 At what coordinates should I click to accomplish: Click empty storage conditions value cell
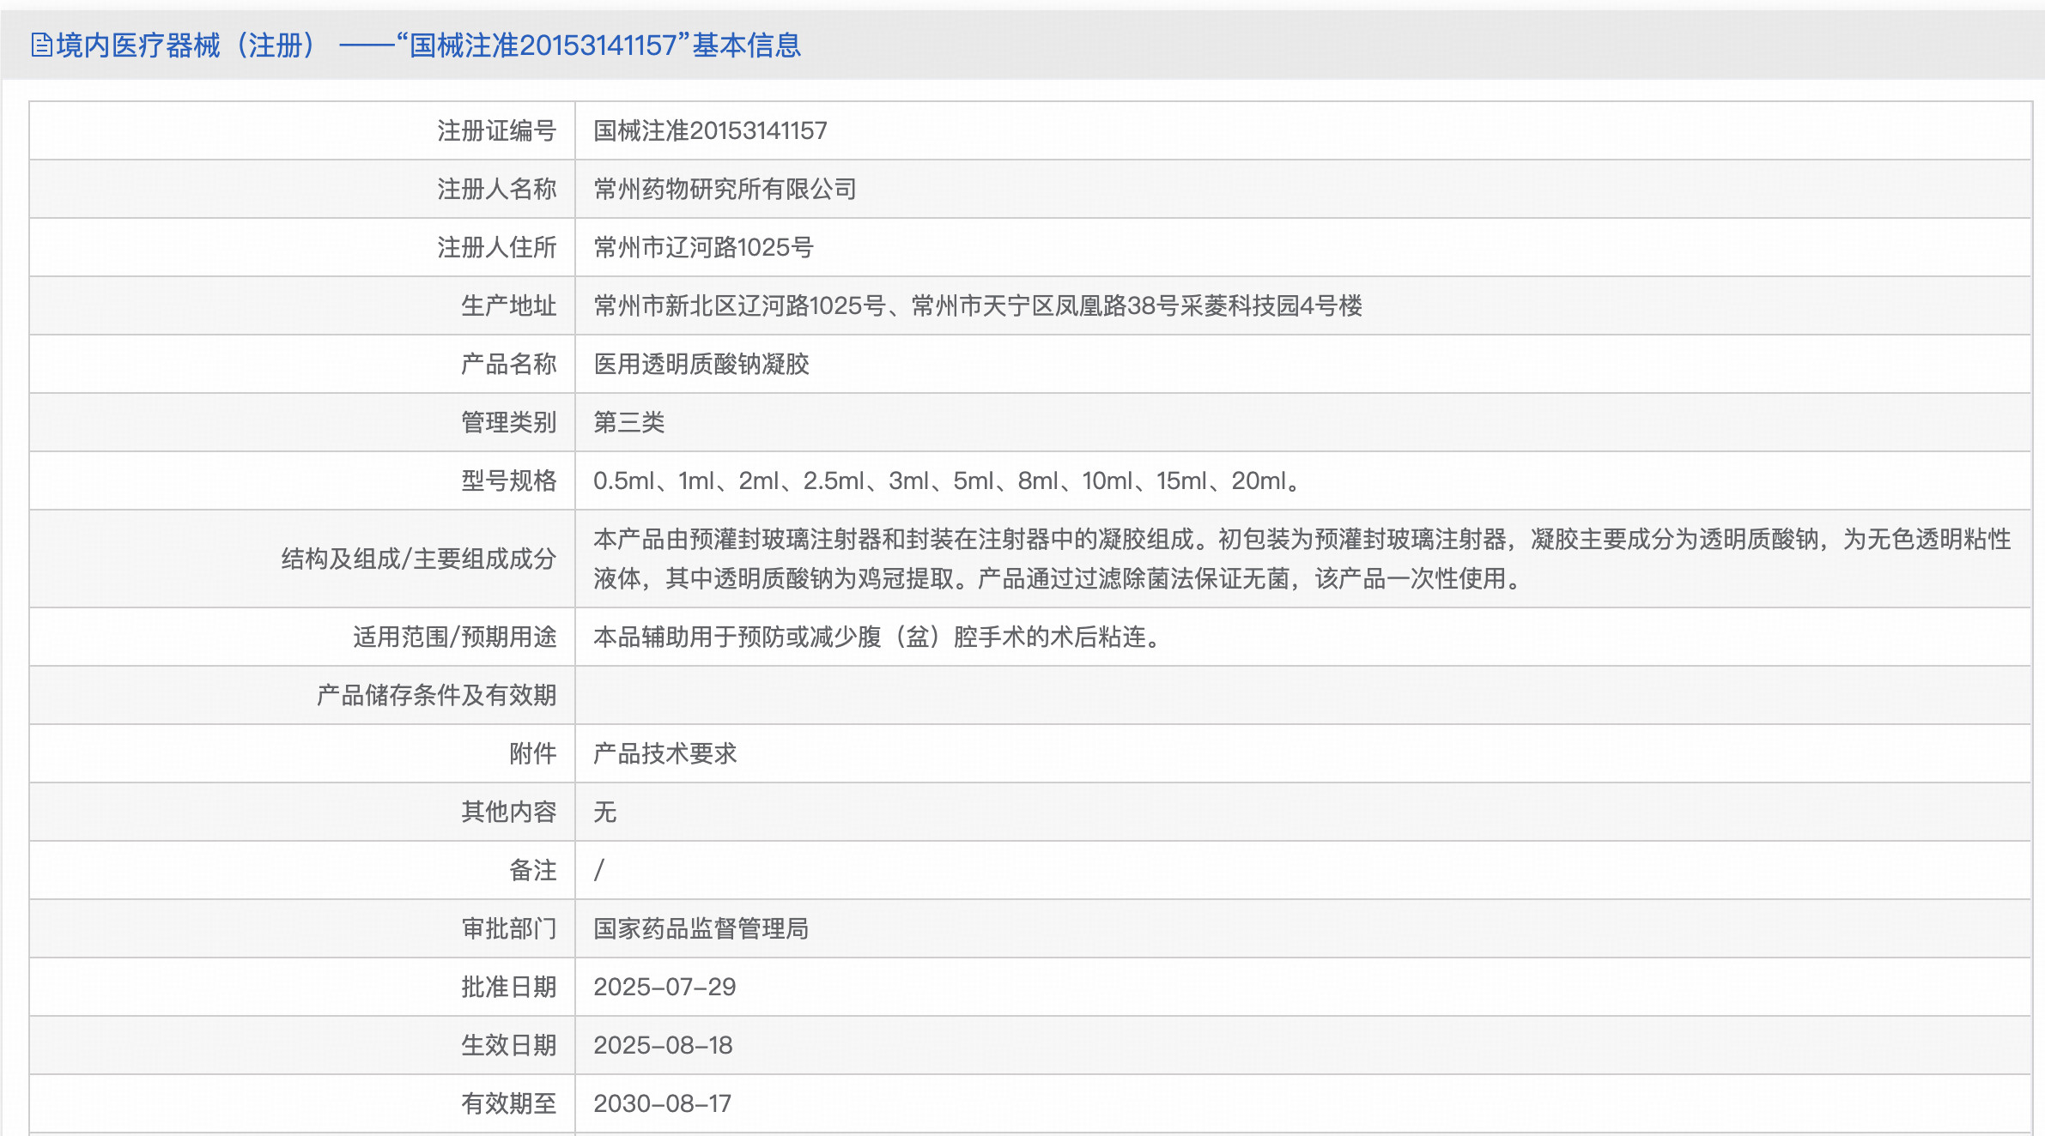coord(1302,695)
